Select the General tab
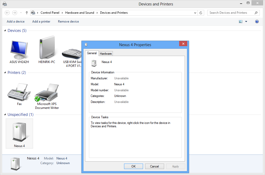The width and height of the screenshot is (265, 175). (x=92, y=53)
